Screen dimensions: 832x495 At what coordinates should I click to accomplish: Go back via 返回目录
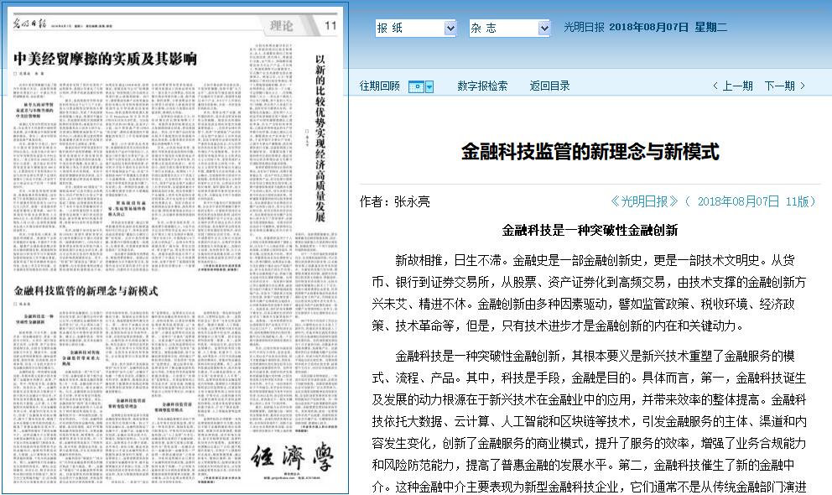pyautogui.click(x=549, y=86)
